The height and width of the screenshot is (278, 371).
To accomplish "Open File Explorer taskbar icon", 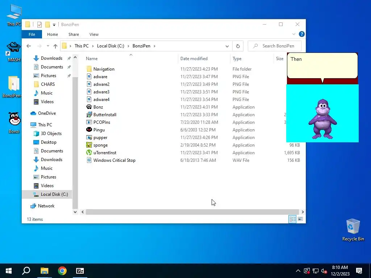I will [44, 271].
